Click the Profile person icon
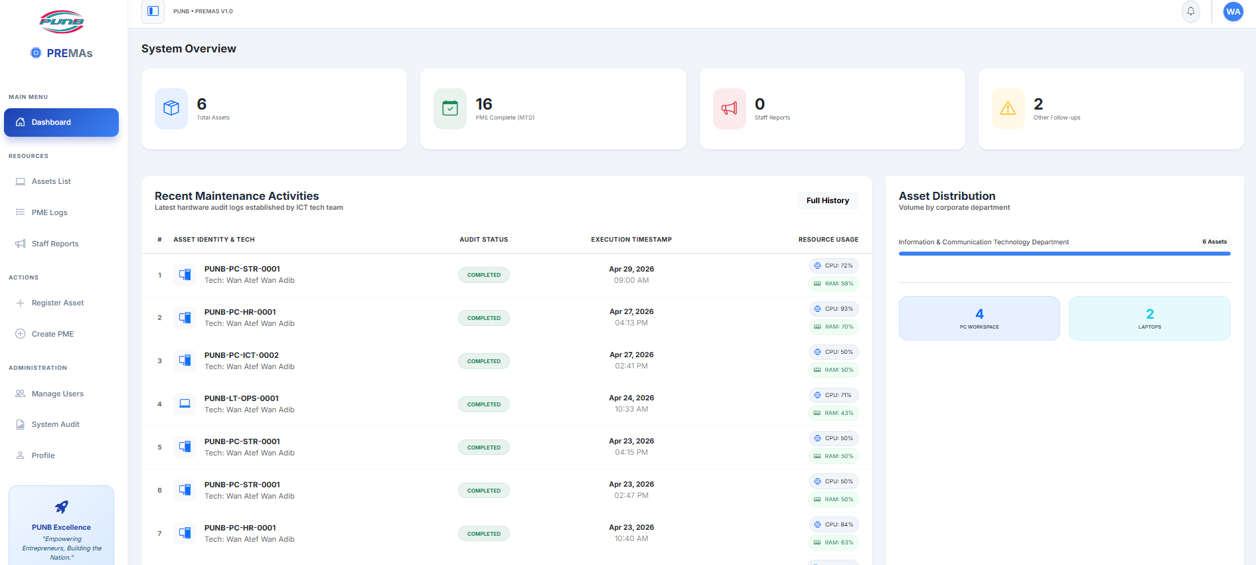 tap(21, 455)
